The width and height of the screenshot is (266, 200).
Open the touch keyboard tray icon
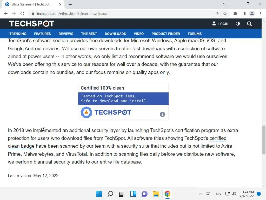pyautogui.click(x=208, y=194)
